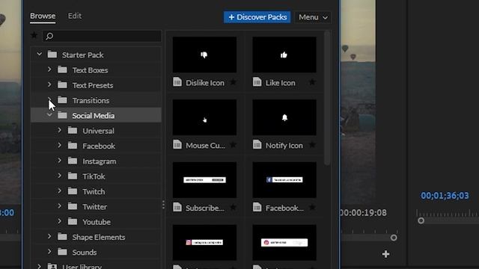Select the Twitter folder icon
The width and height of the screenshot is (479, 269).
[73, 206]
